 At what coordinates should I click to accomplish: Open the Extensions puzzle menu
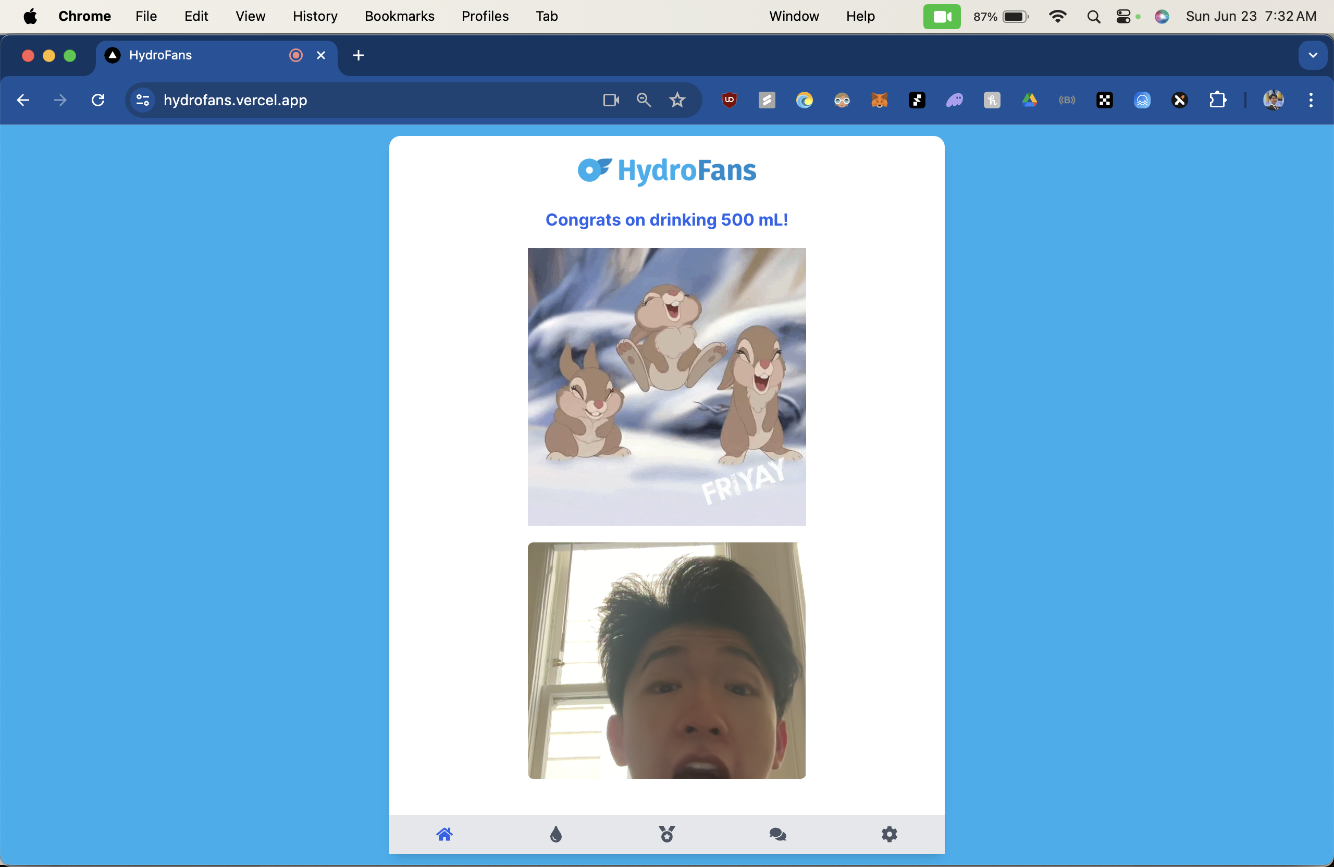coord(1217,101)
